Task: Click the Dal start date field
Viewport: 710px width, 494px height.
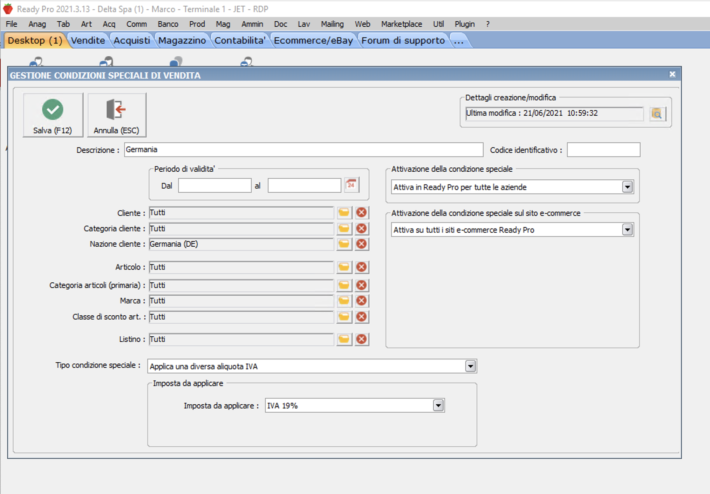Action: click(214, 186)
